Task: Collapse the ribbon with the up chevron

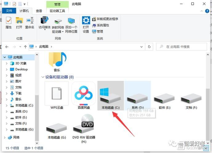Action: 202,11
